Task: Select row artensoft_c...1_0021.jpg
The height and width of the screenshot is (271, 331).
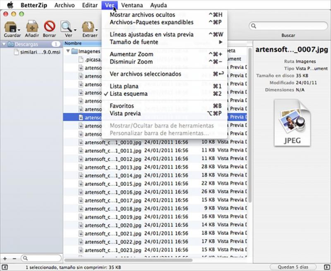Action: point(155,233)
